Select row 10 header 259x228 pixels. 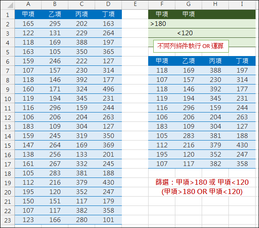[x=8, y=99]
